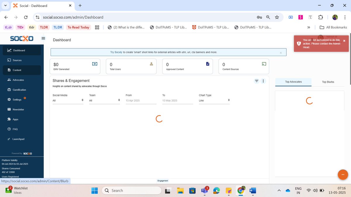Click the Engagement chart label
Image resolution: width=351 pixels, height=197 pixels.
tap(163, 181)
